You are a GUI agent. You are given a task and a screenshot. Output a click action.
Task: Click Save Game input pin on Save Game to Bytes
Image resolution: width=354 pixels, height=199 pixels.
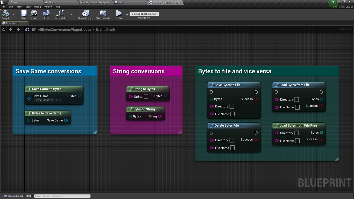29,98
